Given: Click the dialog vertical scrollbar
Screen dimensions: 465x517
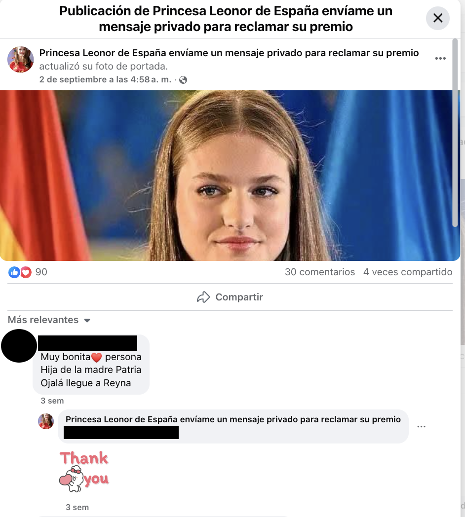Looking at the screenshot, I should pos(455,133).
